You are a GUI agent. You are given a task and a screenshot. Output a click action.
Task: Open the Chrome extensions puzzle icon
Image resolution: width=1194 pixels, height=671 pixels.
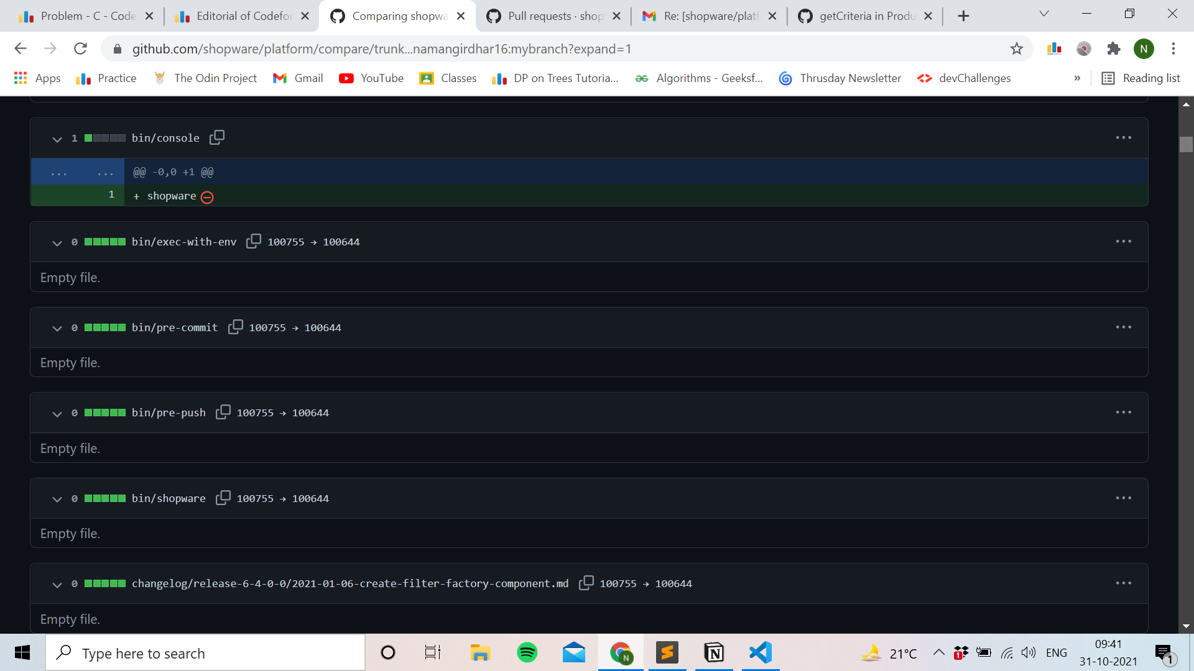point(1114,48)
